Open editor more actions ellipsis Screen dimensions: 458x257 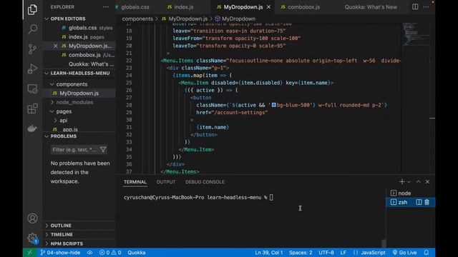pyautogui.click(x=427, y=6)
